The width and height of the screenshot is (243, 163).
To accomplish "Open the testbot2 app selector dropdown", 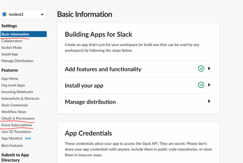I will click(x=23, y=14).
